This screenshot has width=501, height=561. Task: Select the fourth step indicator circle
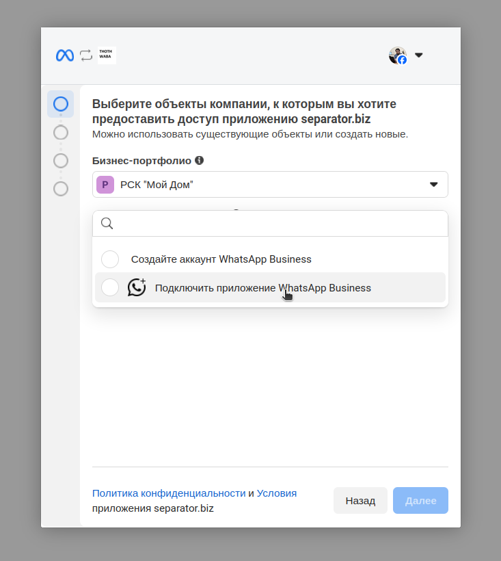tap(61, 189)
